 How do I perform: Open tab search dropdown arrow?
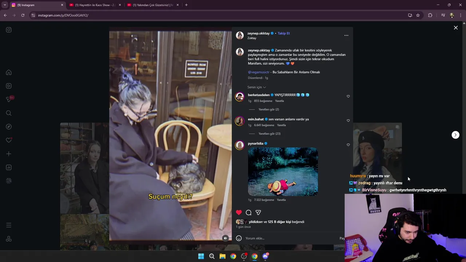(5, 5)
